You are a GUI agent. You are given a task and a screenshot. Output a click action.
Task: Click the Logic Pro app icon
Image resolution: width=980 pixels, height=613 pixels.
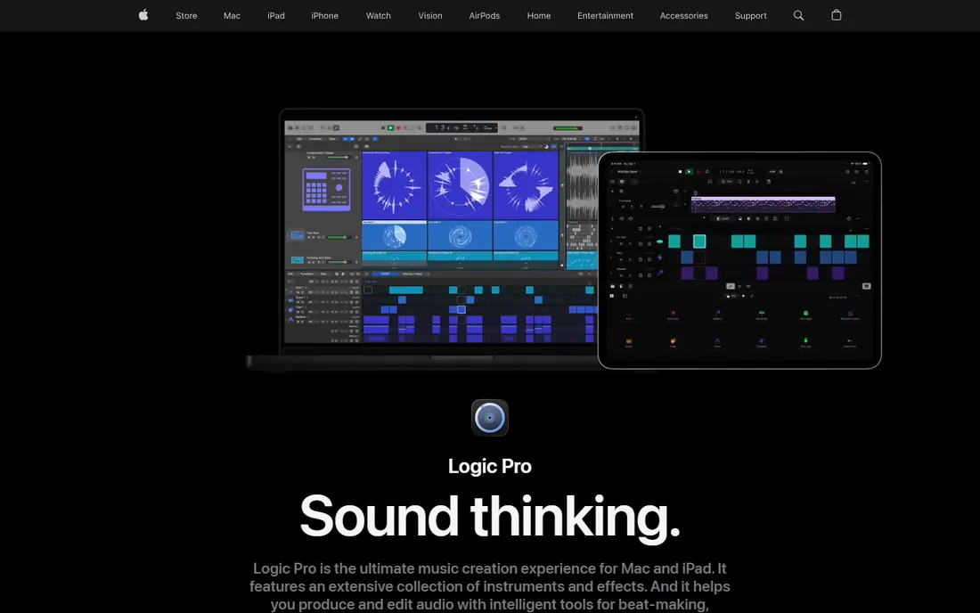point(489,417)
